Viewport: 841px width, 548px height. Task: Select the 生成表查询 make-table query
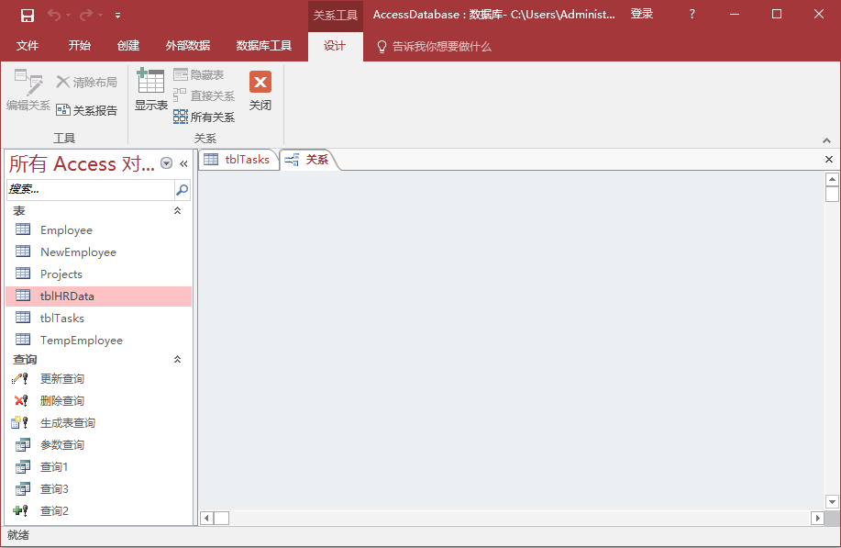[67, 423]
